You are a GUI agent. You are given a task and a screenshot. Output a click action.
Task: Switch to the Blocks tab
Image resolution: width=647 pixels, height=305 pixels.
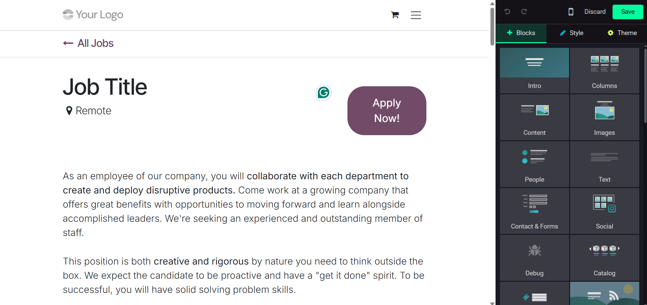[x=521, y=33]
